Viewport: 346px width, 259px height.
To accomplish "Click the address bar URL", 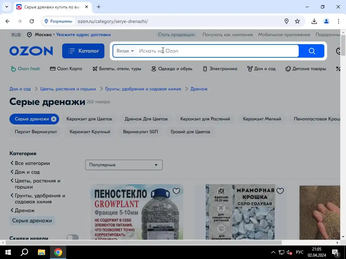I will (113, 21).
